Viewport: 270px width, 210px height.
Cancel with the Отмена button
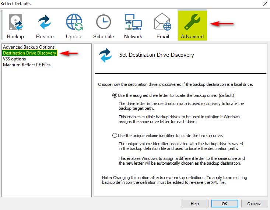254,204
